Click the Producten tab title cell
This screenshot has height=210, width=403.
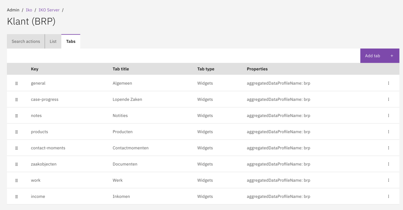[x=123, y=132]
